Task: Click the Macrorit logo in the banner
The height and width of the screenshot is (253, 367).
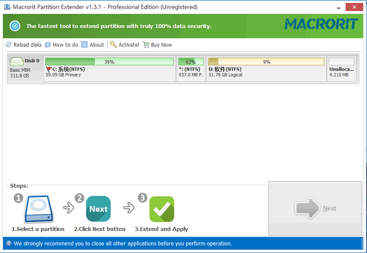Action: pyautogui.click(x=321, y=24)
